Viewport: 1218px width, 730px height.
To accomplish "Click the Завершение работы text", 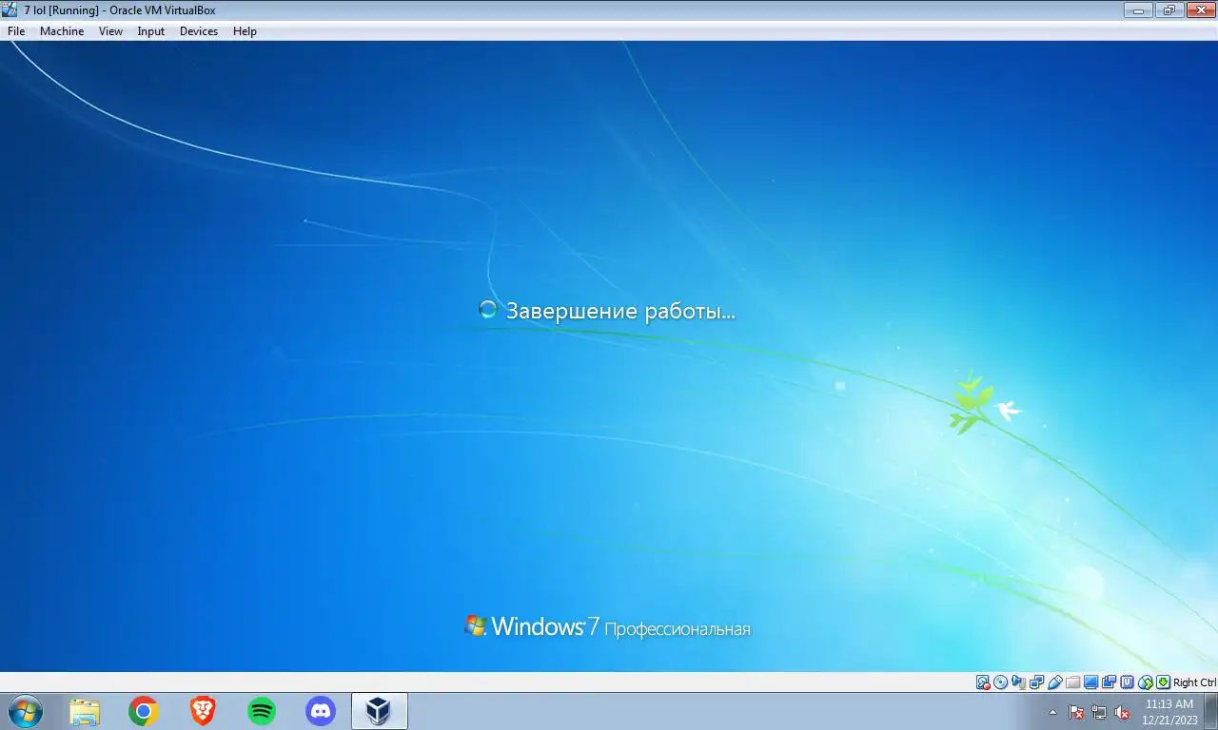I will pos(620,311).
